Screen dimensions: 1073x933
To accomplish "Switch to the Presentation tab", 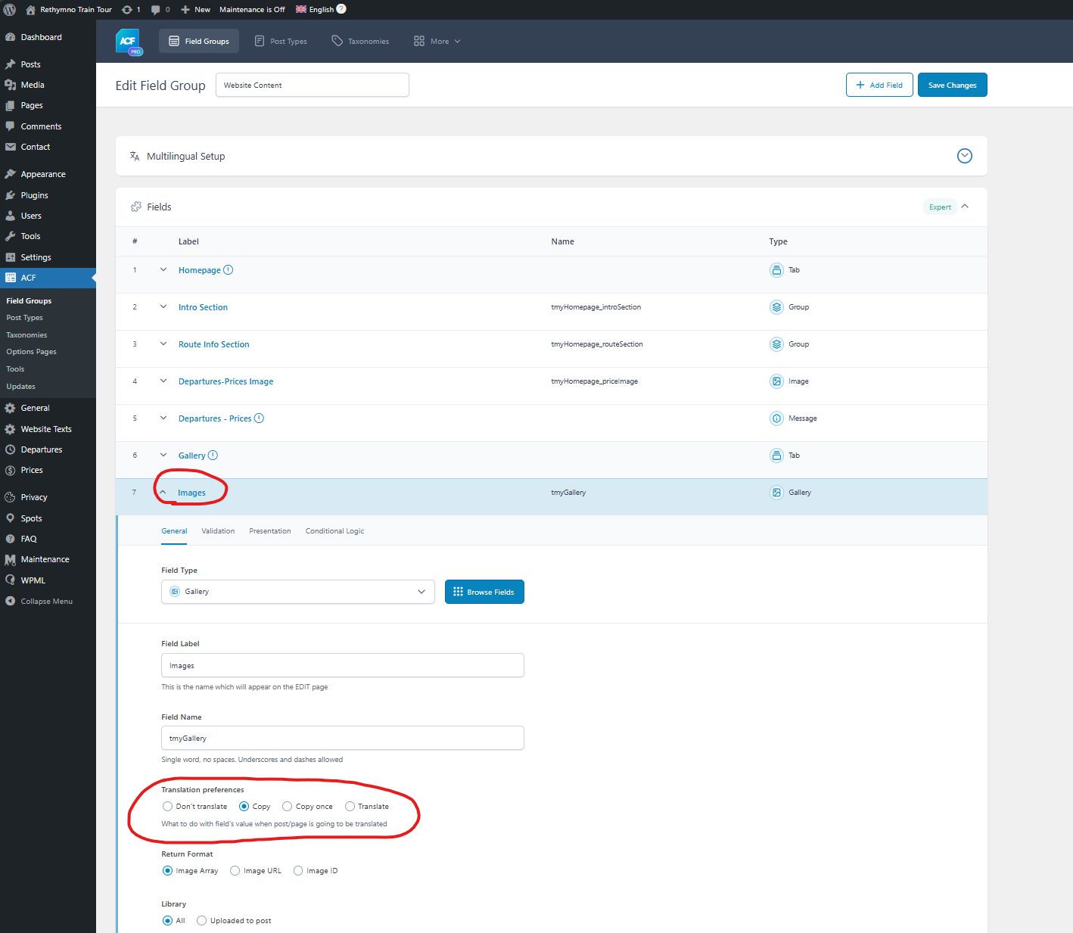I will tap(270, 531).
